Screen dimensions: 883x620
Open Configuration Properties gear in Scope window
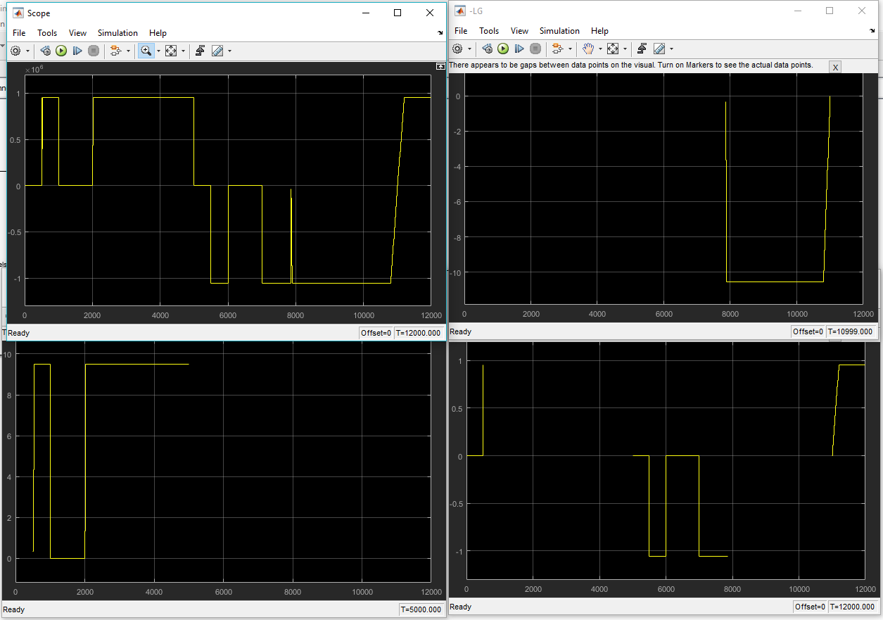coord(15,51)
